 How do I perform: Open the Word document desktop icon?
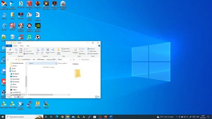[37, 17]
